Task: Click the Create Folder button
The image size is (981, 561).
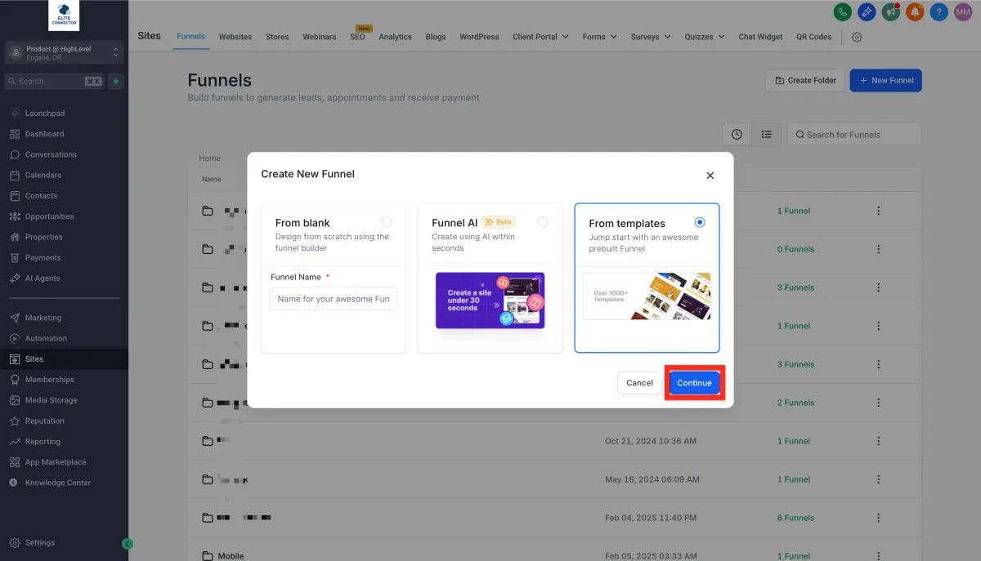Action: pyautogui.click(x=805, y=80)
